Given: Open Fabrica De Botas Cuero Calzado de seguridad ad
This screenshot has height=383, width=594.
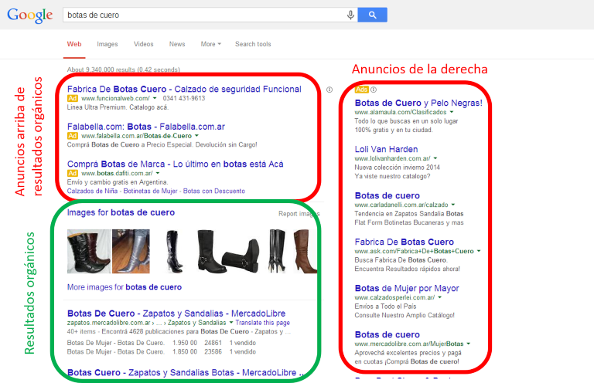Looking at the screenshot, I should [x=184, y=90].
